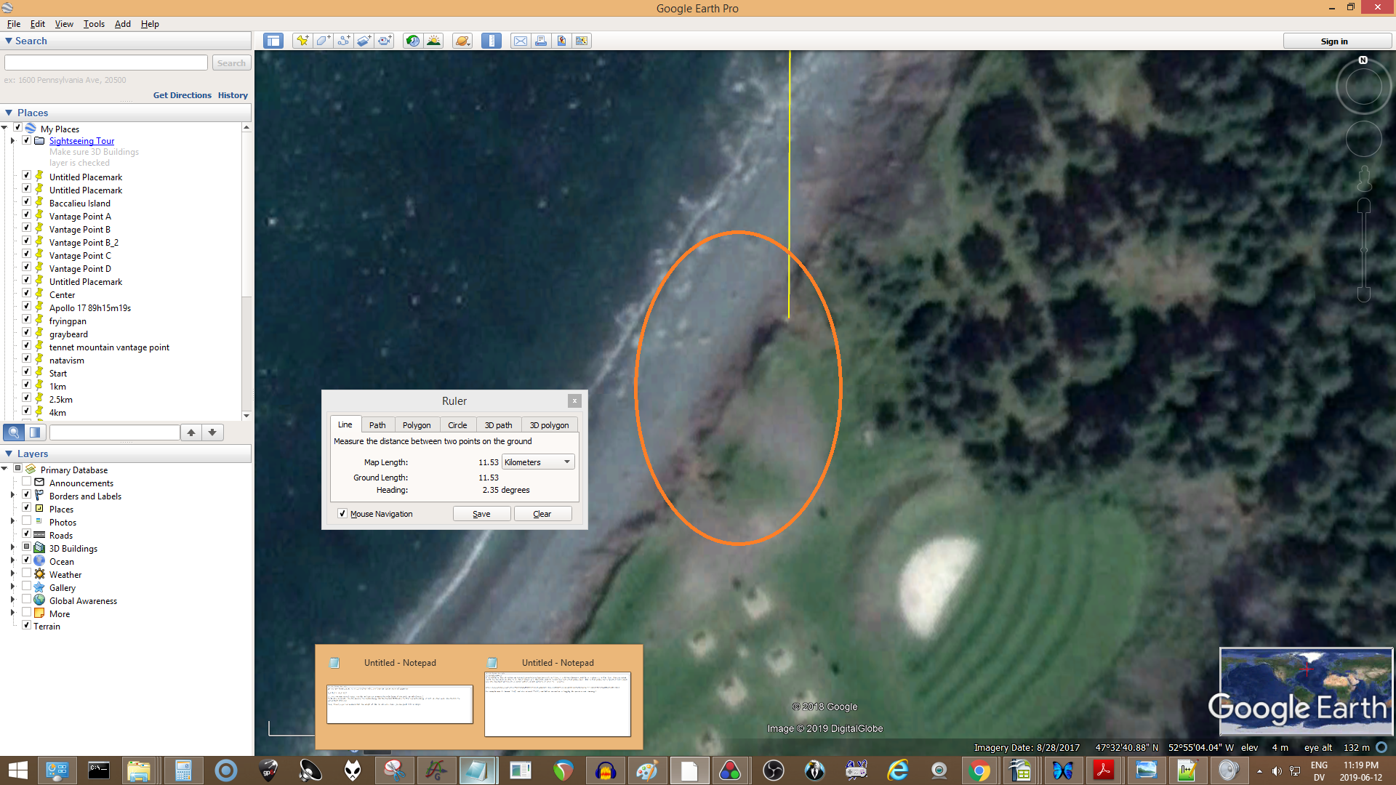Open the File menu
Screen dimensions: 1396x785
pos(14,24)
